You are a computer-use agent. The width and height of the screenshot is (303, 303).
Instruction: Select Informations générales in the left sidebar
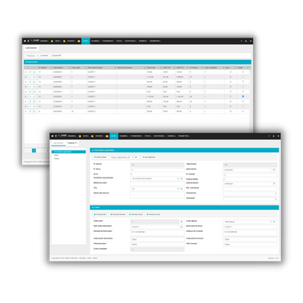[69, 151]
